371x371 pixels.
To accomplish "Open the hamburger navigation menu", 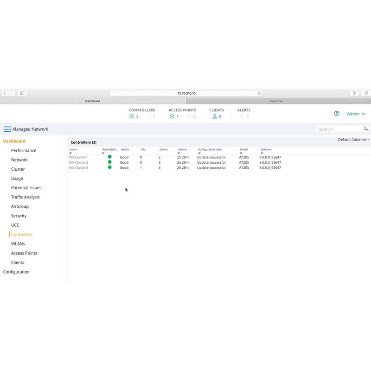I will 6,129.
